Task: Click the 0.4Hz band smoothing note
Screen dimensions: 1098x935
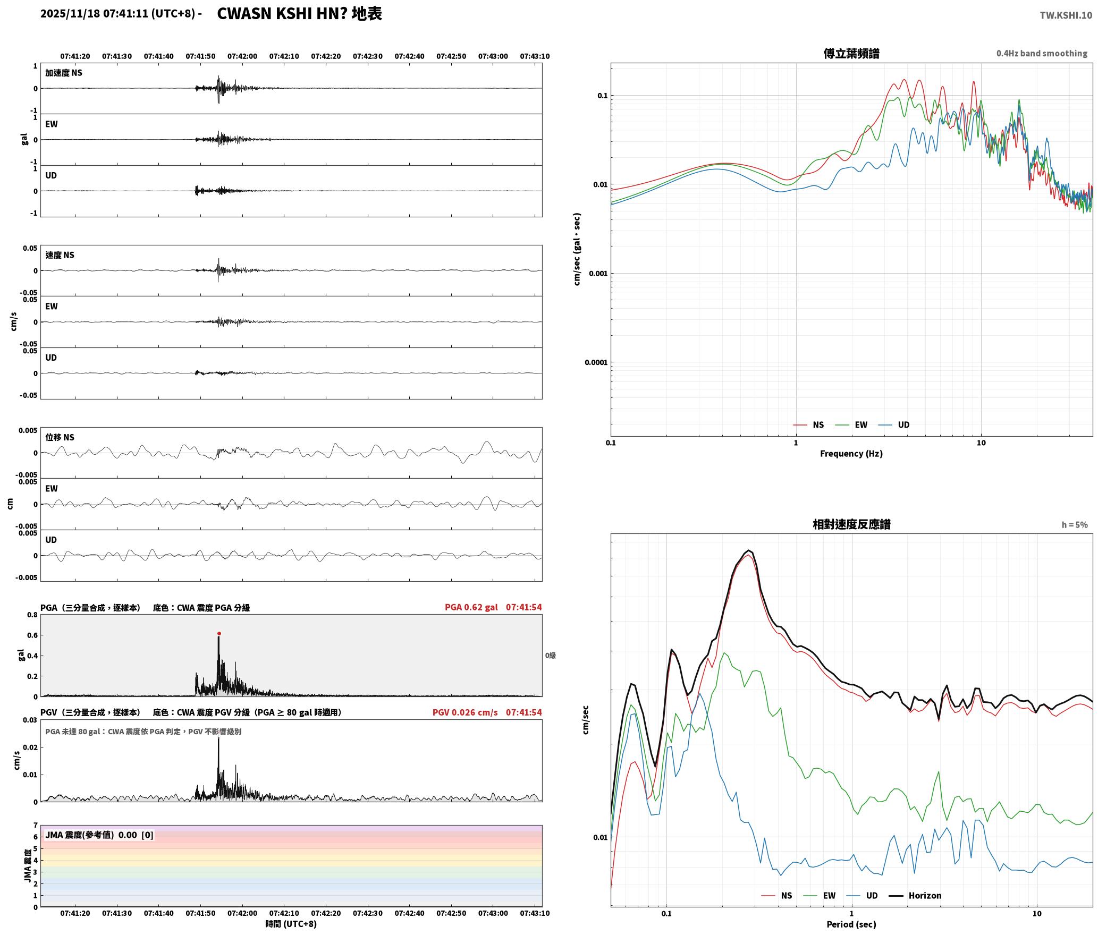Action: pyautogui.click(x=1042, y=53)
